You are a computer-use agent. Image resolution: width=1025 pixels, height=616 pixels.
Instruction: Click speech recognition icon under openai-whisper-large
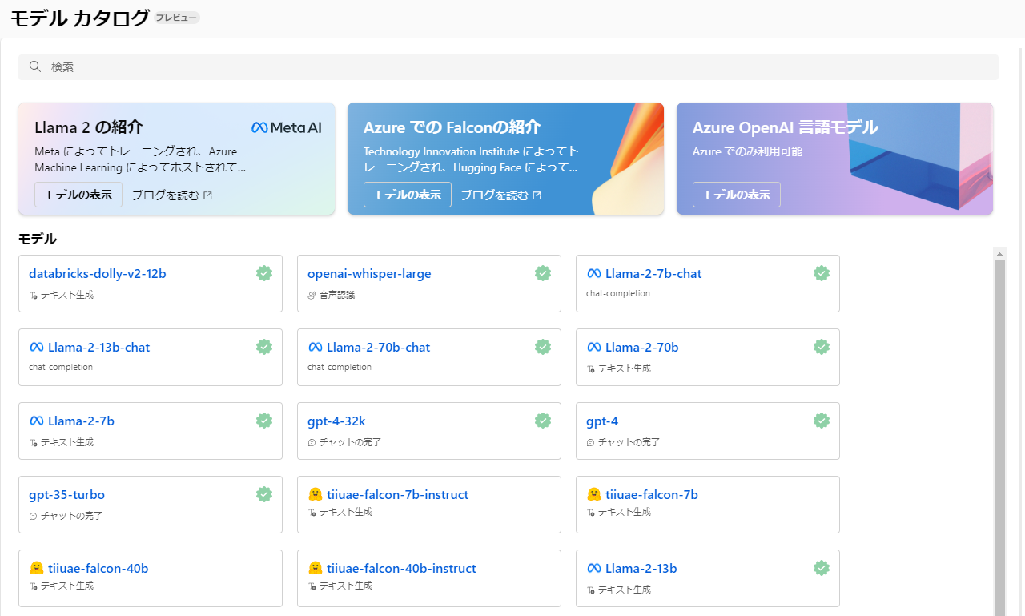[x=312, y=295]
